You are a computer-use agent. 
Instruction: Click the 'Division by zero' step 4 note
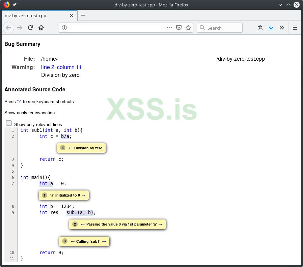[81, 148]
